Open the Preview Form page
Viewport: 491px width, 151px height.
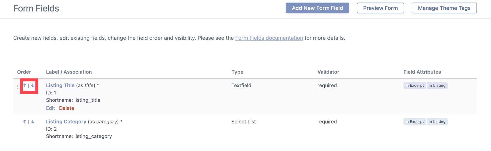coord(380,8)
